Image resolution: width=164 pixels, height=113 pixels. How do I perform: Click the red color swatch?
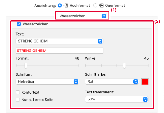point(145,82)
